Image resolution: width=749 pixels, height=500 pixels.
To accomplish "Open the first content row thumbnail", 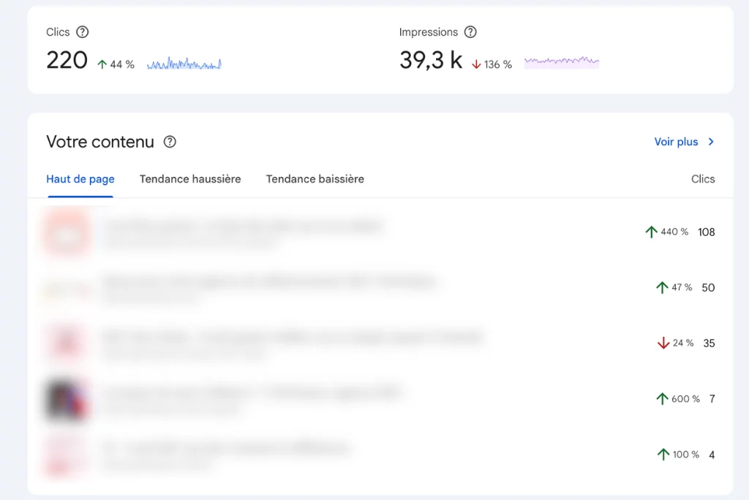I will click(x=67, y=232).
